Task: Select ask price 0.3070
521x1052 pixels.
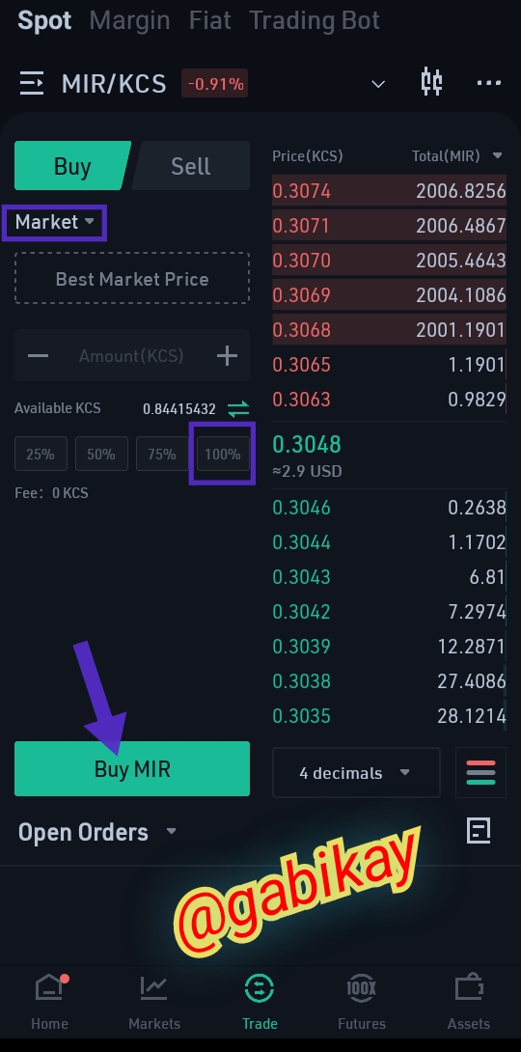Action: 302,261
